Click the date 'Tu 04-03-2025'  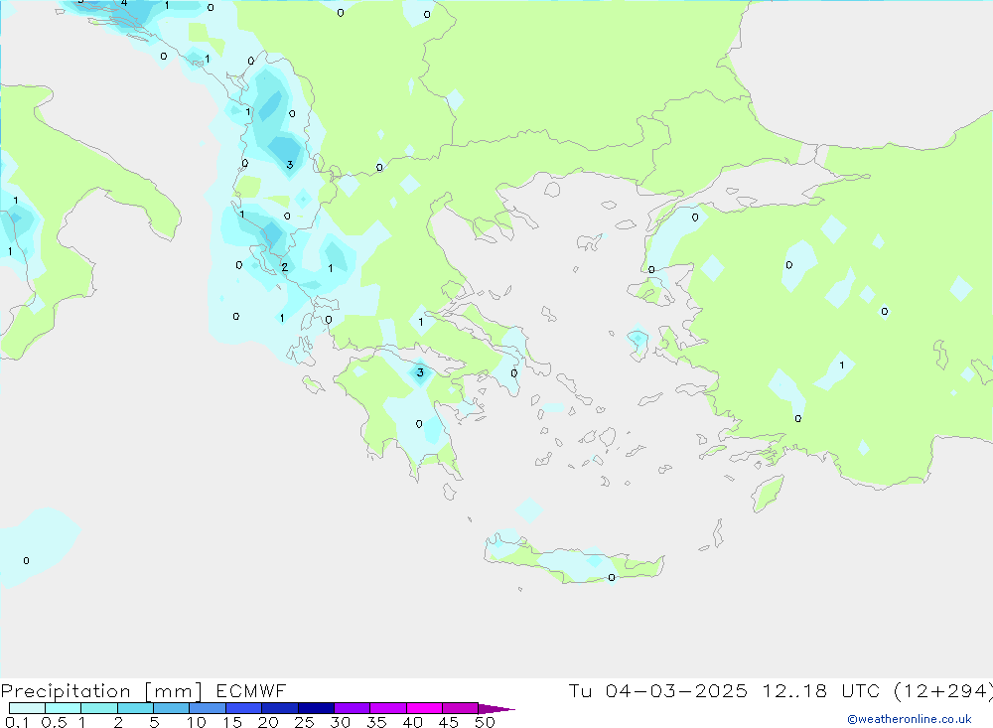tap(657, 691)
